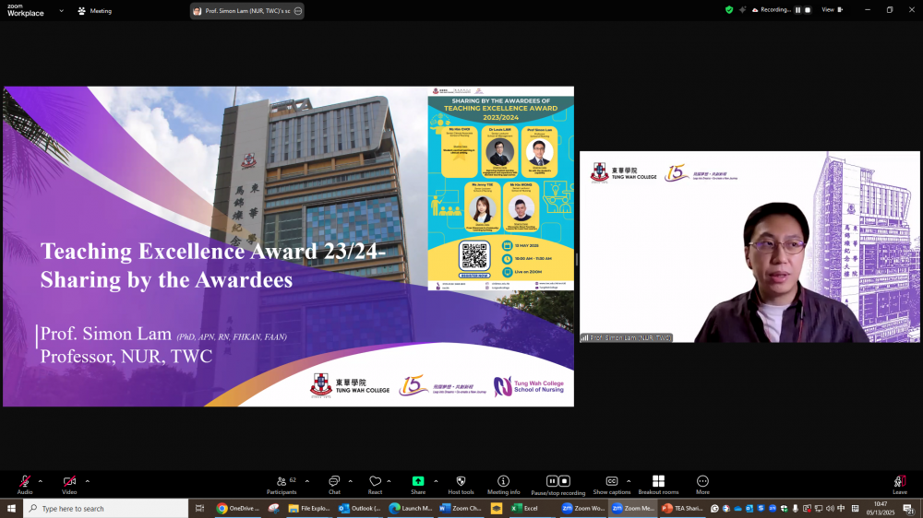Click the Recording status indicator
Viewport: 923px width, 518px height.
[771, 9]
